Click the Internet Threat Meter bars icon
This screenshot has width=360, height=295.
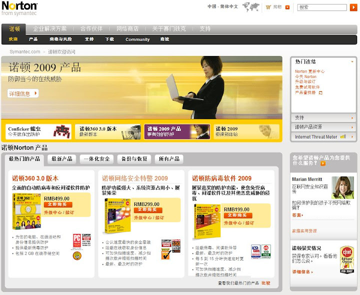point(343,136)
